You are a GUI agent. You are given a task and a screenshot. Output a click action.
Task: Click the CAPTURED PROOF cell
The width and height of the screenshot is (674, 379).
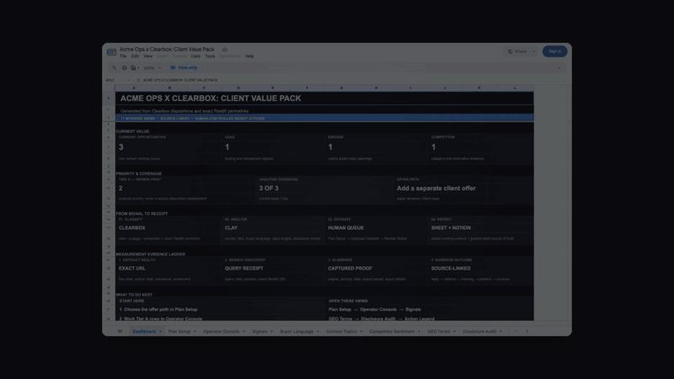(376, 268)
